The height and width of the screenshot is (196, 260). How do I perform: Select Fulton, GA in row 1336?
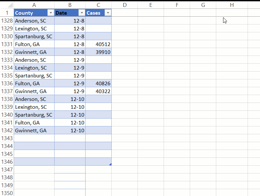click(34, 83)
